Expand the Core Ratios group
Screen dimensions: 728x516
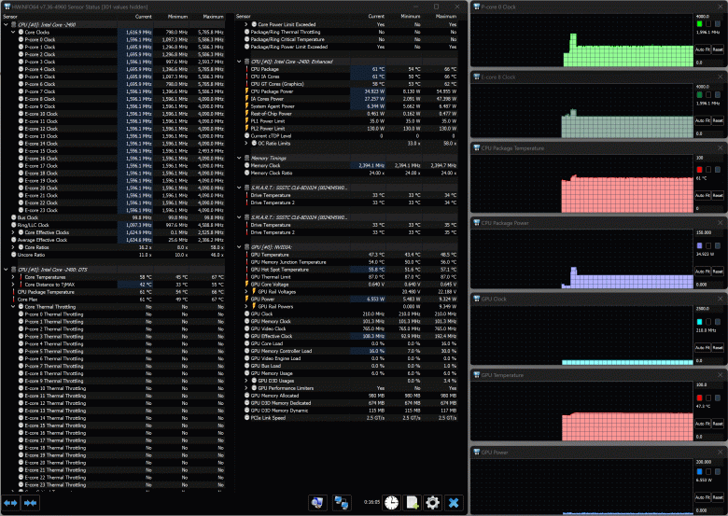point(13,247)
